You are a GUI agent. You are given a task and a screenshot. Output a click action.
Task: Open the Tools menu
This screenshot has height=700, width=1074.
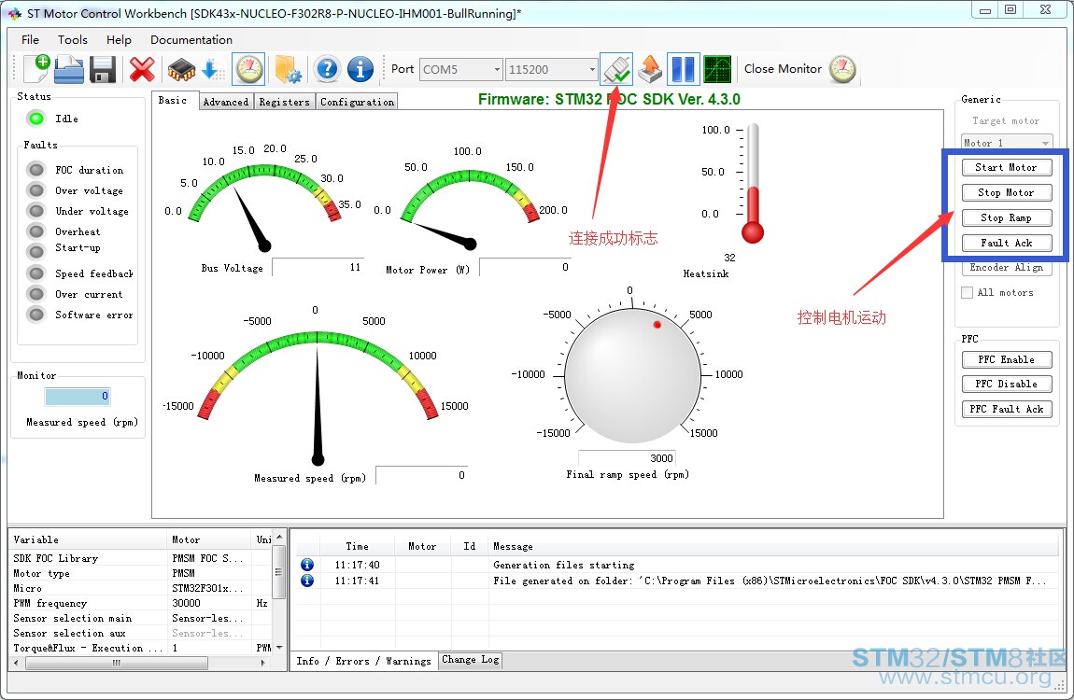pos(73,40)
